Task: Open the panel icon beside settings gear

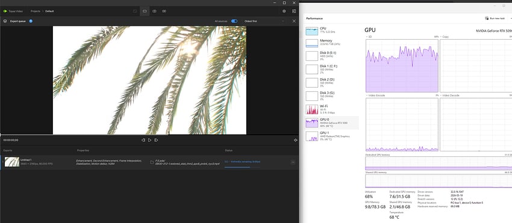Action: 294,11
